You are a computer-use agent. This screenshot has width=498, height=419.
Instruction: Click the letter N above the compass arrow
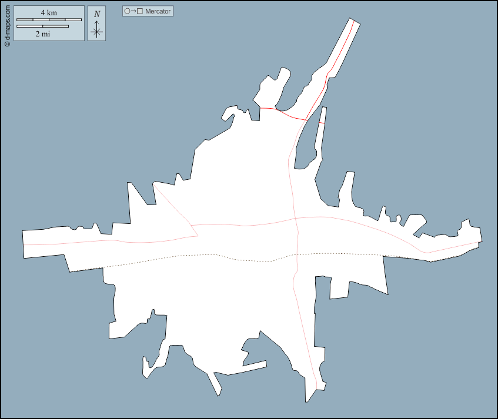pyautogui.click(x=96, y=14)
